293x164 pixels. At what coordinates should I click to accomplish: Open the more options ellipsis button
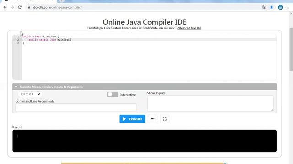pyautogui.click(x=152, y=119)
